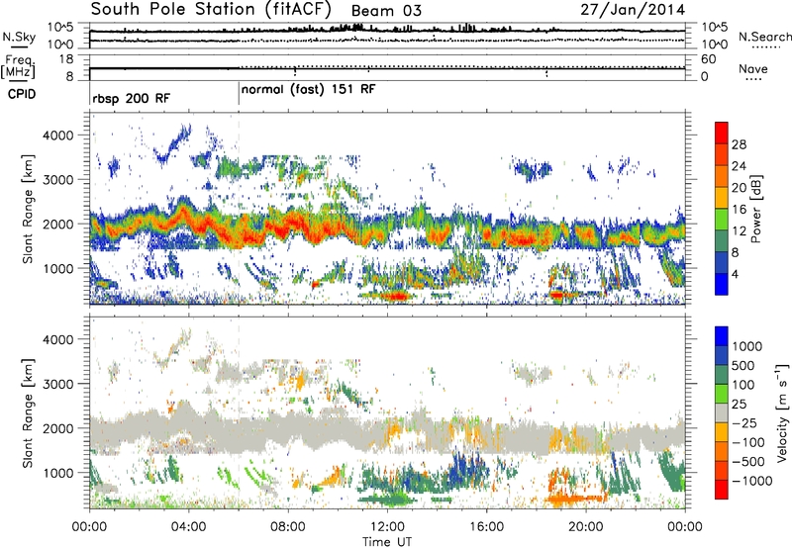Select the "-100" value on Velocity colorbar

tap(748, 442)
